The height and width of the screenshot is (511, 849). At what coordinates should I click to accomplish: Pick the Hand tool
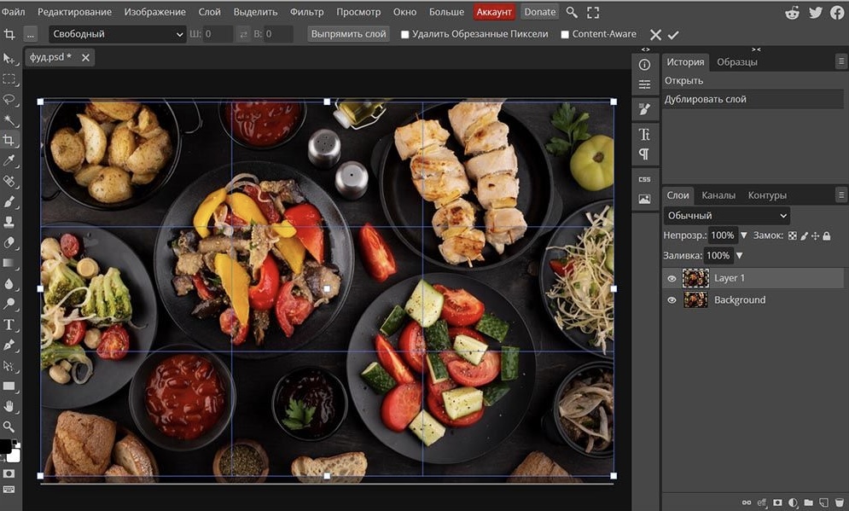point(9,406)
